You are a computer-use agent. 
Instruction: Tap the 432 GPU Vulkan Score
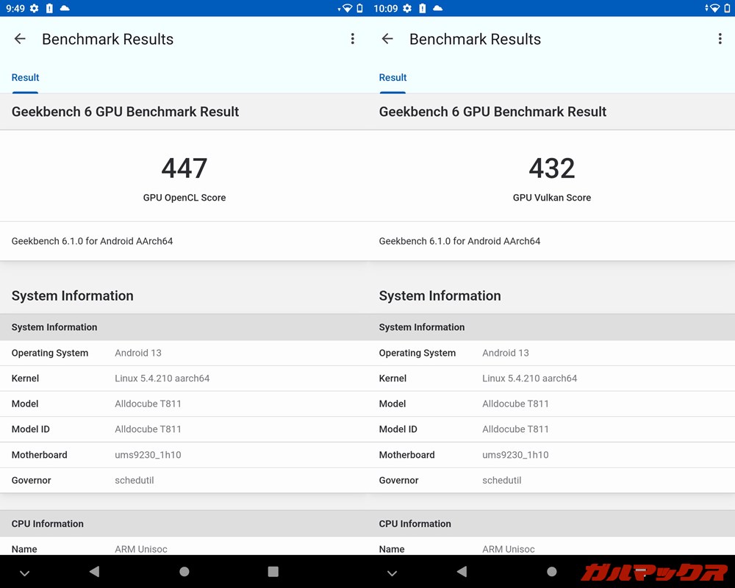[552, 169]
